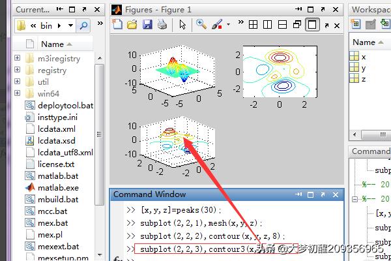391x261 pixels.
Task: Click the contour plot in upper right subplot
Action: (280, 70)
